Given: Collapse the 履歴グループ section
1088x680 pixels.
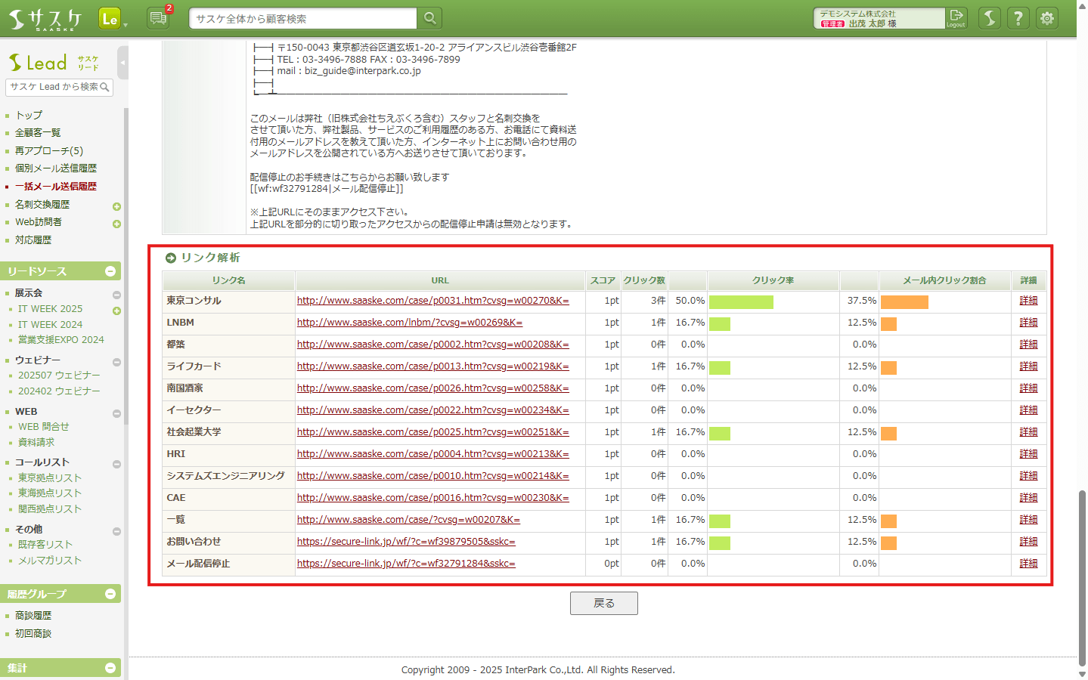Looking at the screenshot, I should pos(110,594).
